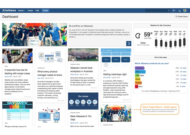Viewport: 190px width, 135px height.
Task: Open the '15 votes' link for Stash
Action: (183, 79)
